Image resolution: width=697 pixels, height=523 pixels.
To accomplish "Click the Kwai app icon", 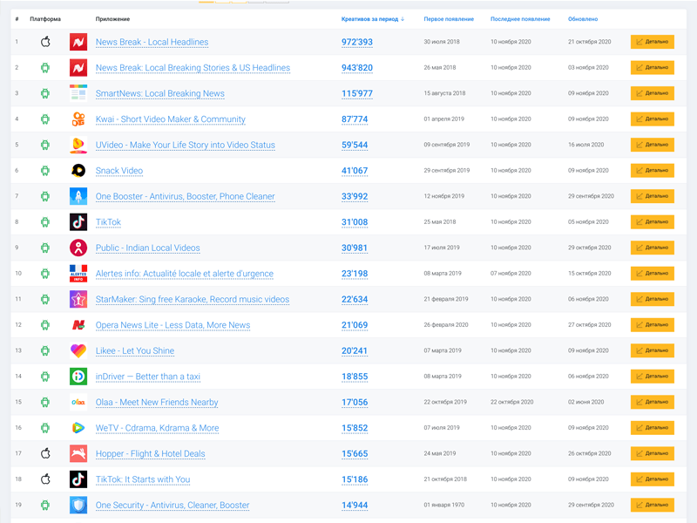I will point(78,119).
